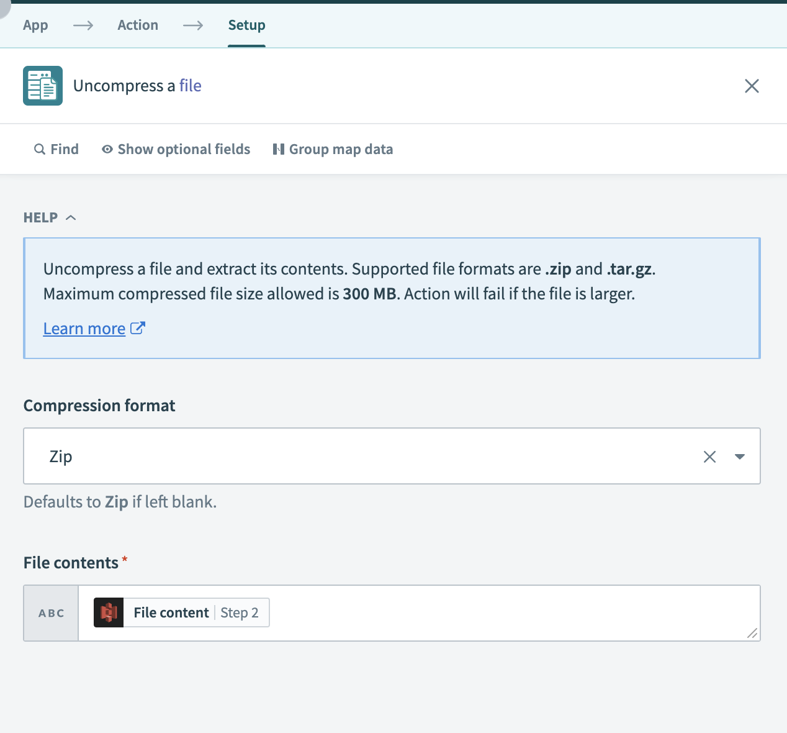Open Find using the magnifier icon
787x733 pixels.
tap(39, 149)
